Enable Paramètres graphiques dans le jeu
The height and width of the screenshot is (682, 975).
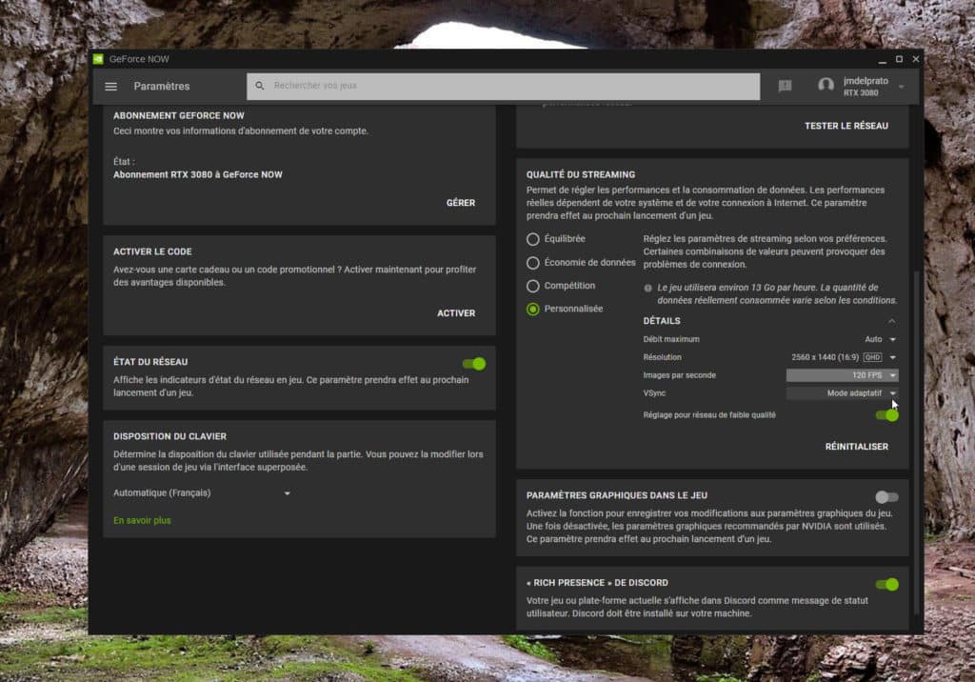[886, 496]
